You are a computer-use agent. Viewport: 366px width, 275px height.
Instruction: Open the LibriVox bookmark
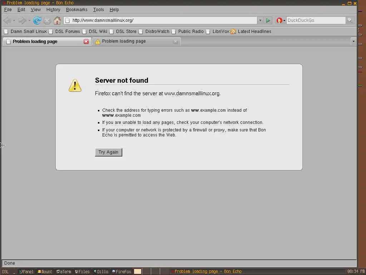[x=218, y=32]
